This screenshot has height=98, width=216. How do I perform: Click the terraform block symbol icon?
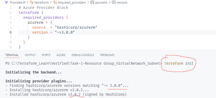tap(32, 2)
